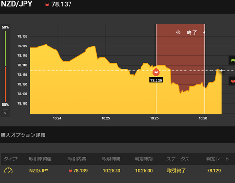Click the red Low arrow button
Image resolution: width=235 pixels, height=183 pixels.
(232, 81)
